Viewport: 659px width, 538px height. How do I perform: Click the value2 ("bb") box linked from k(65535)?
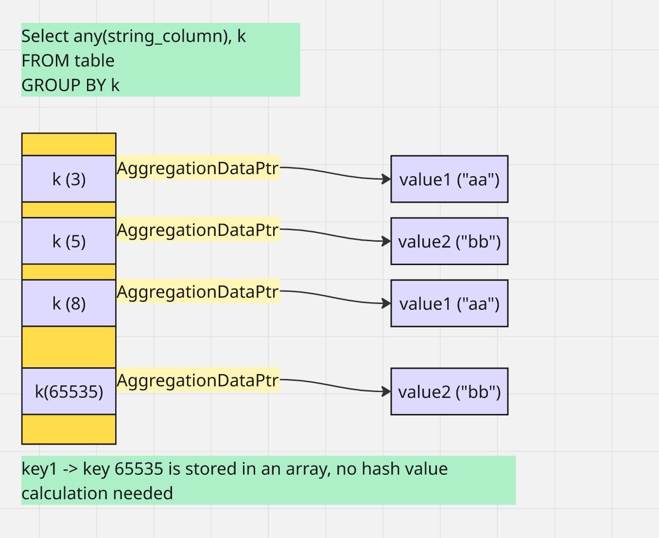449,392
